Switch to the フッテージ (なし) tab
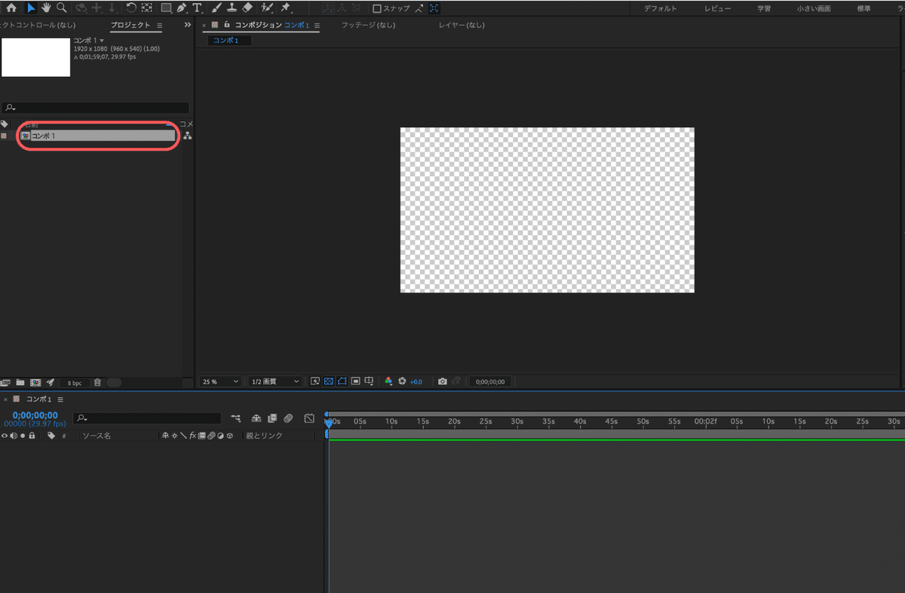905x593 pixels. 368,25
